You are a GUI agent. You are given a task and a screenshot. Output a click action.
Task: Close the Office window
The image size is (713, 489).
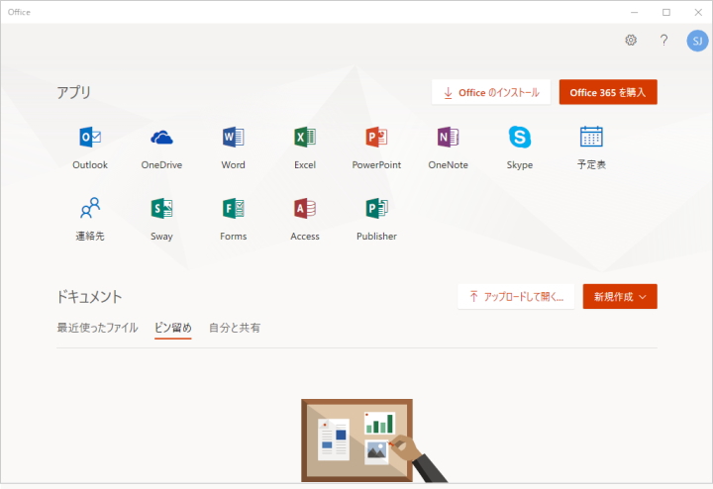[x=698, y=12]
